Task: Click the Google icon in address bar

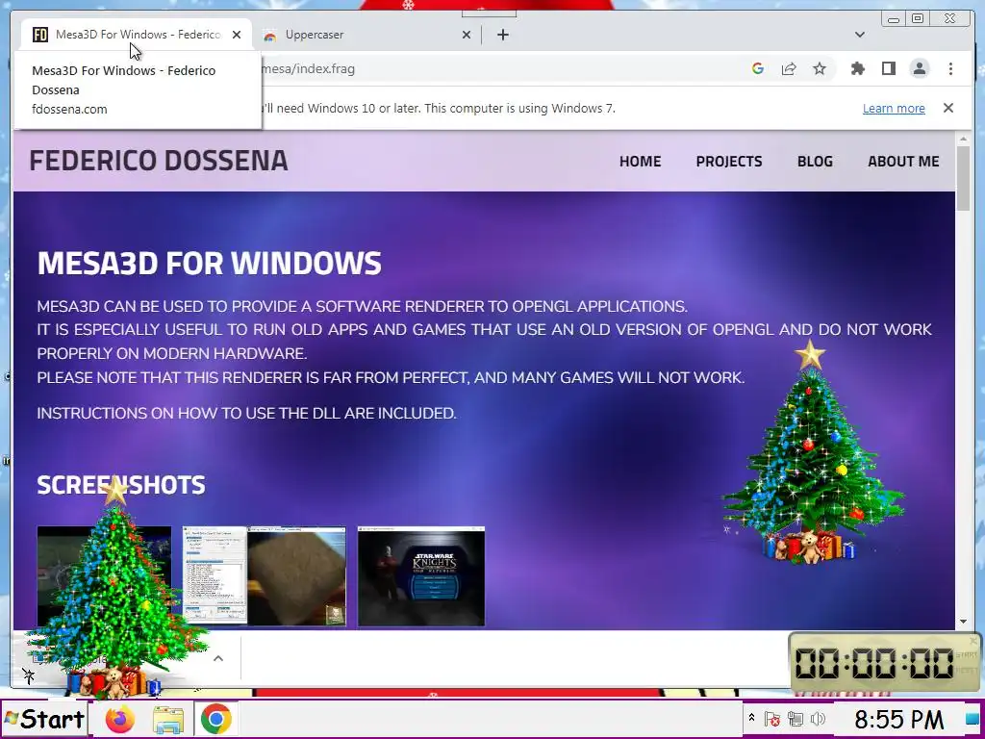Action: coord(758,68)
